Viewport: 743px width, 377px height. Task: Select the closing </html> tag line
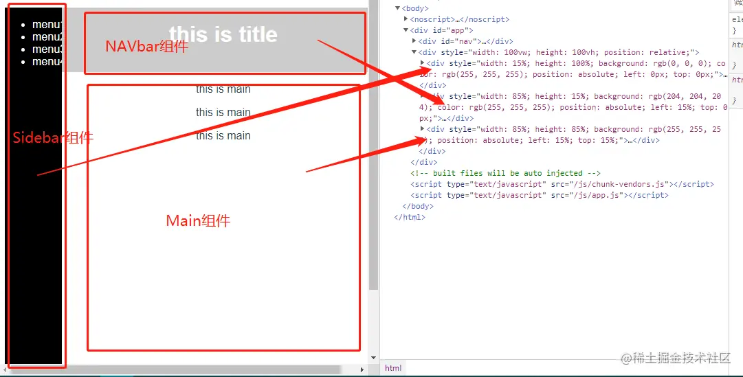click(x=410, y=217)
